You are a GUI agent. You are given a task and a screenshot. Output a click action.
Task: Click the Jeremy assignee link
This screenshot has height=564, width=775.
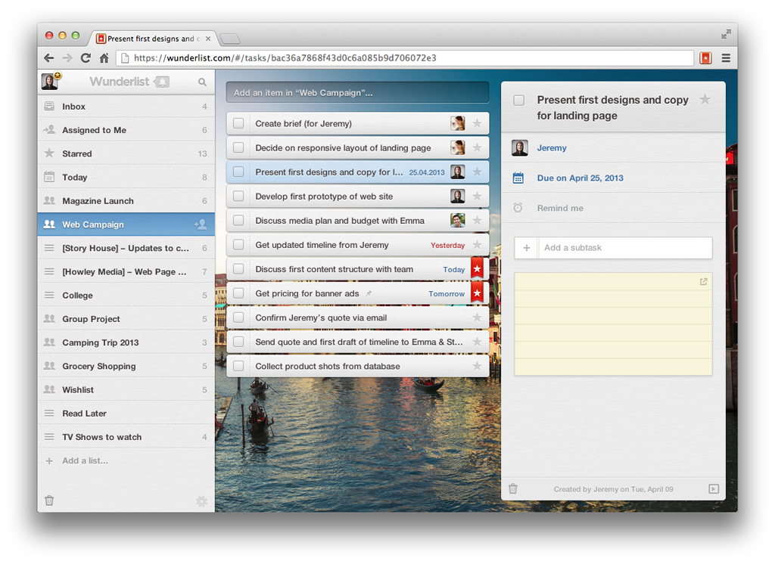click(552, 148)
